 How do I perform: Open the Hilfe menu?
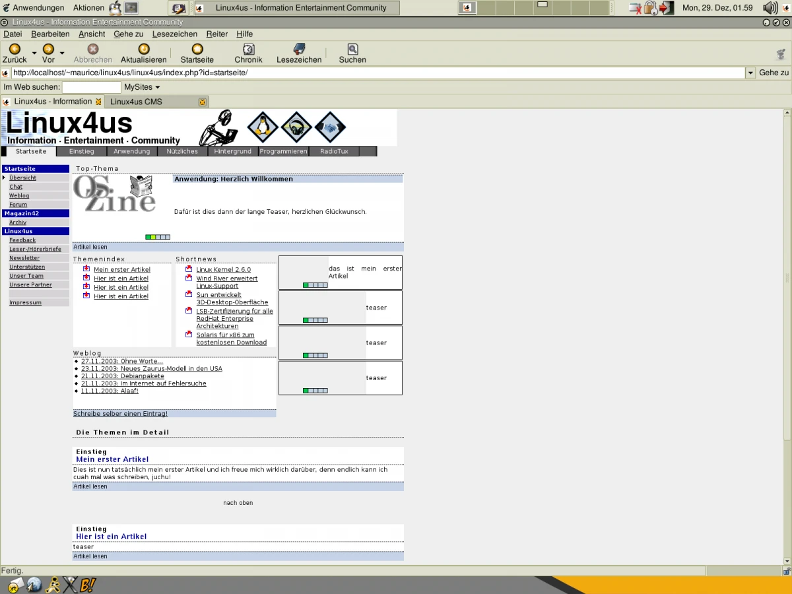tap(244, 34)
